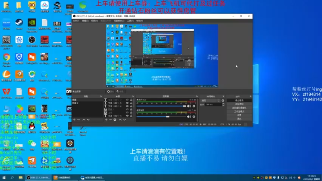Viewport: 322px width, 181px height.
Task: Click 退出 exit button in Controls
Action: pyautogui.click(x=239, y=119)
